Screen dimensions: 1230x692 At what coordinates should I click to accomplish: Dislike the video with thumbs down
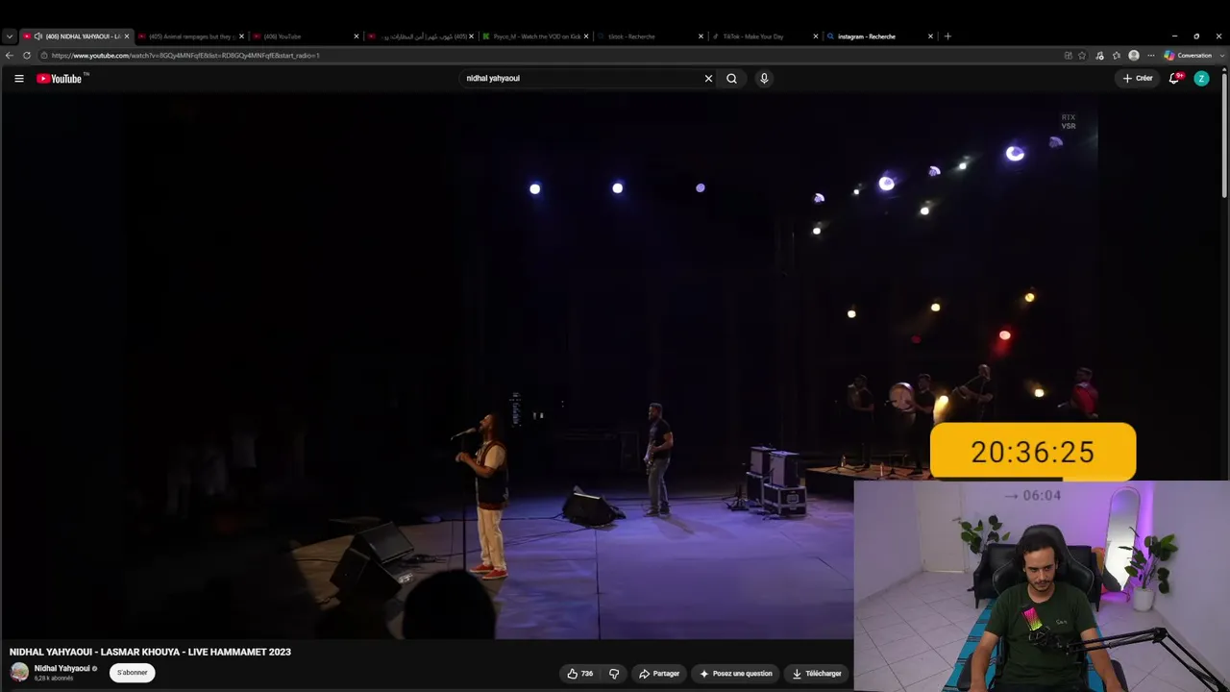tap(614, 674)
